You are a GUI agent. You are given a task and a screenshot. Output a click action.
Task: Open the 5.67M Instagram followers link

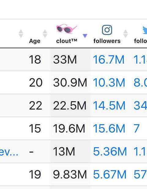pyautogui.click(x=110, y=174)
